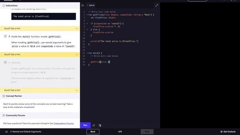Click the '4. Named and Default Arguments' title
This screenshot has height=135, width=240.
pos(26,132)
